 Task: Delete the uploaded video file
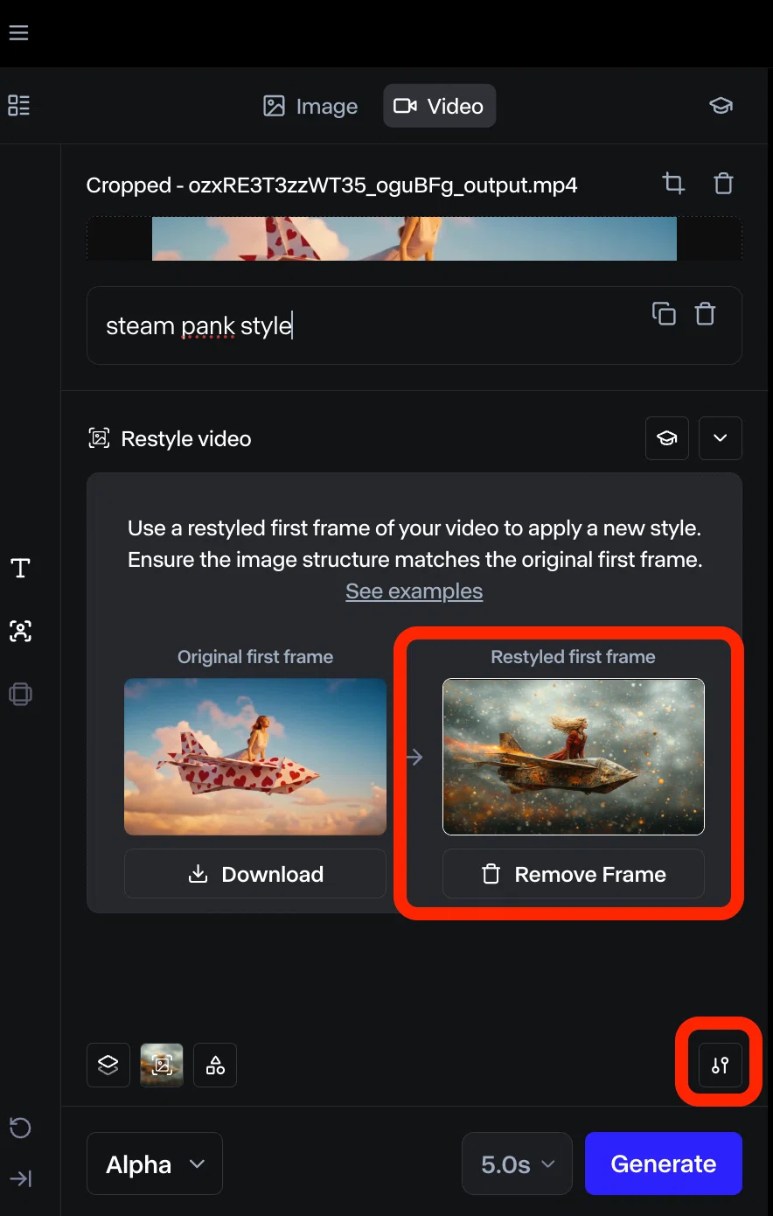(x=723, y=184)
